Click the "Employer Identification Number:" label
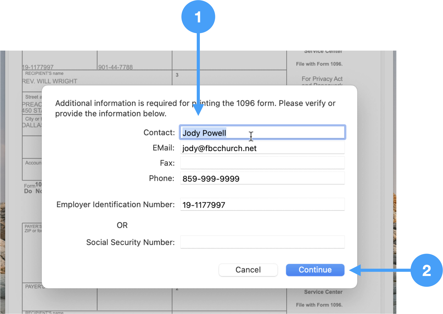Viewport: 443px width, 314px height. (x=115, y=205)
